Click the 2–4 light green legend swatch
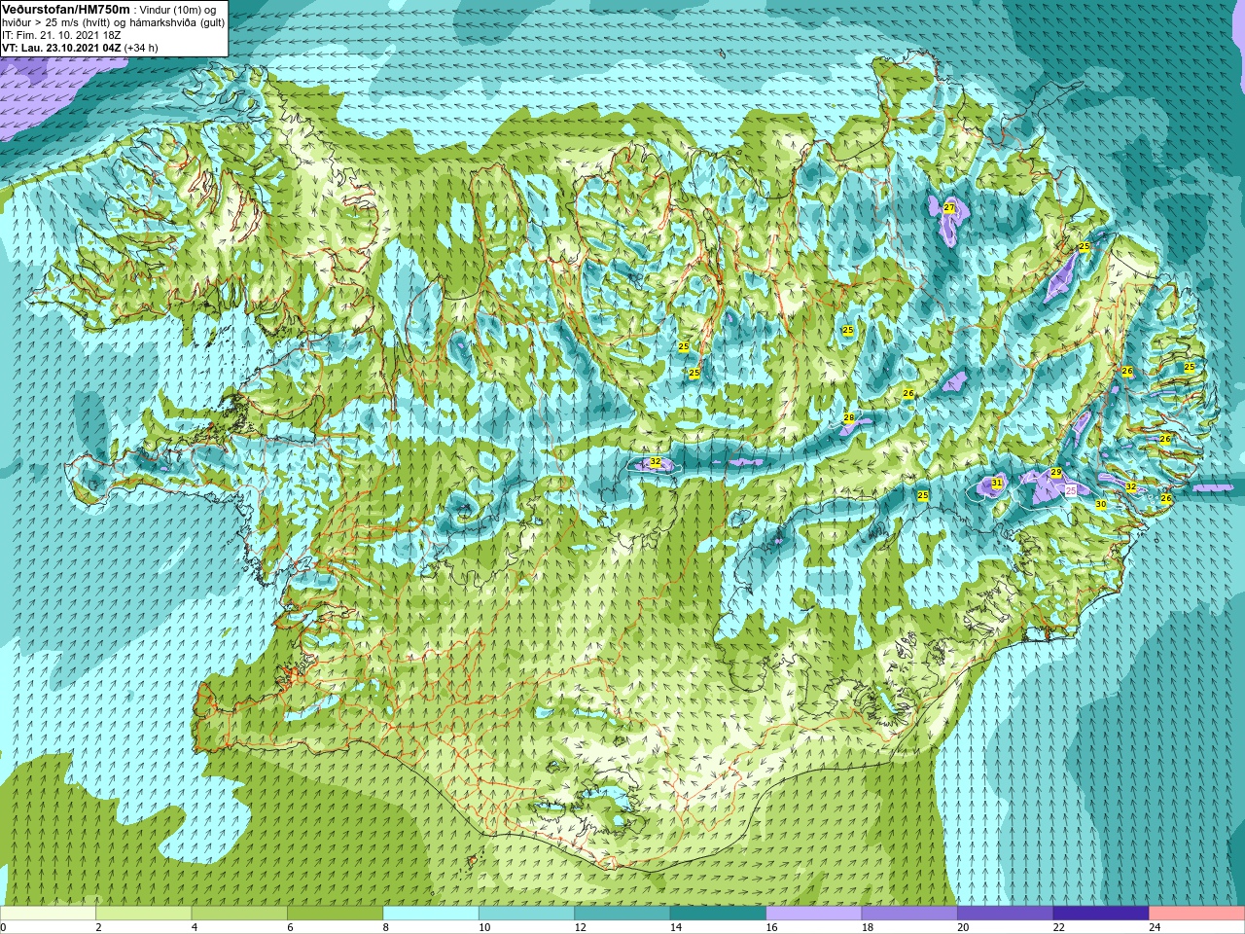Viewport: 1245px width, 934px height. [144, 913]
